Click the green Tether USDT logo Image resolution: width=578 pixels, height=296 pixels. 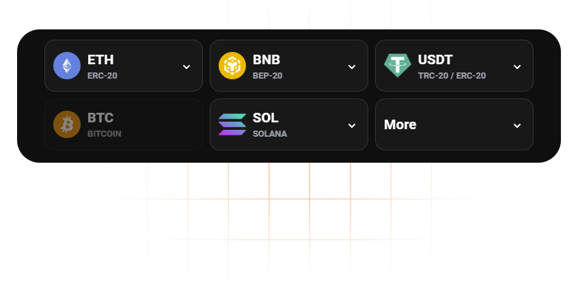click(x=398, y=66)
